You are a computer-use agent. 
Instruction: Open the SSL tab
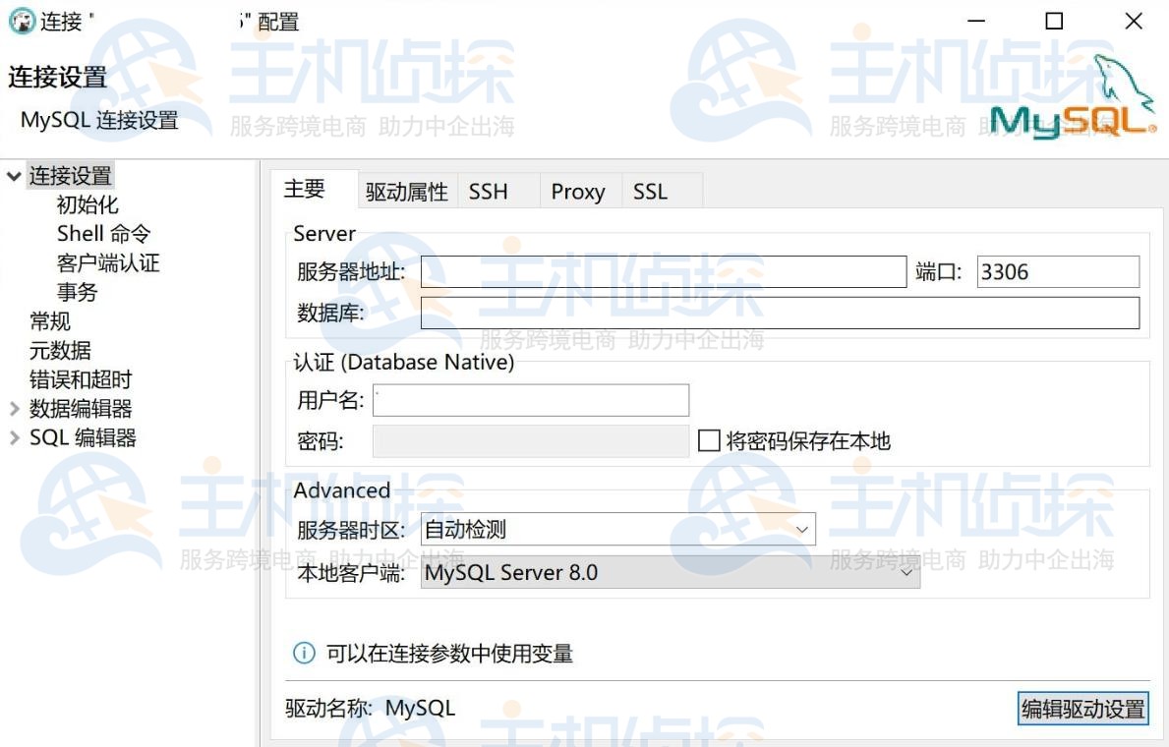click(x=650, y=192)
